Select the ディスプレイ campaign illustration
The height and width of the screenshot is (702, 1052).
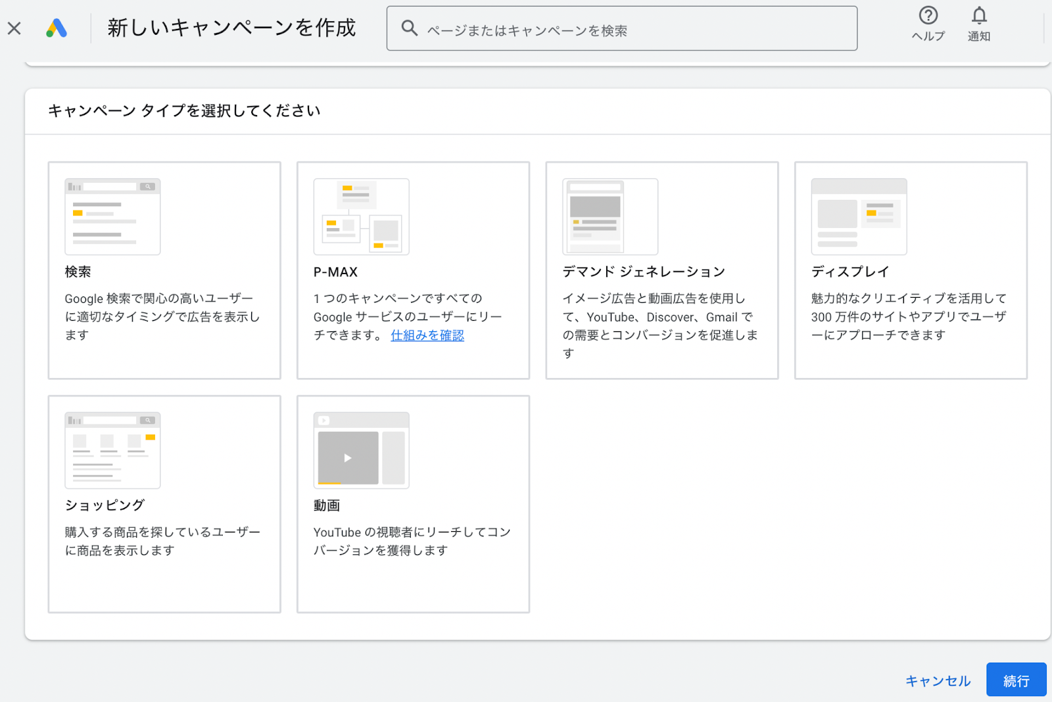point(859,216)
